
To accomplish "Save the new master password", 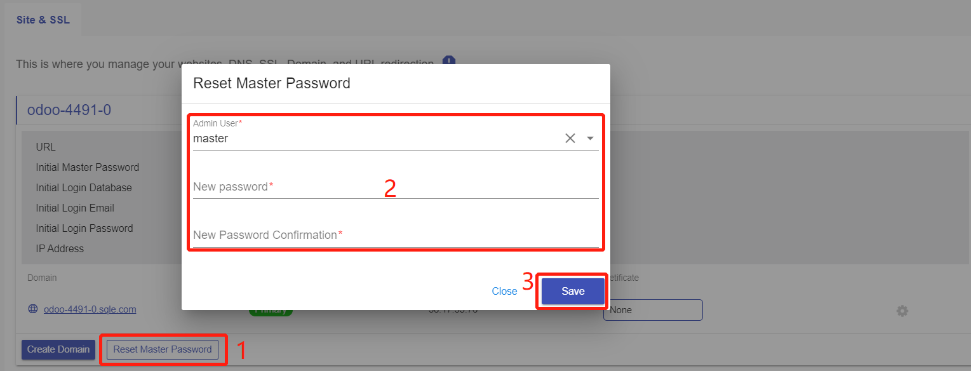I will click(572, 291).
